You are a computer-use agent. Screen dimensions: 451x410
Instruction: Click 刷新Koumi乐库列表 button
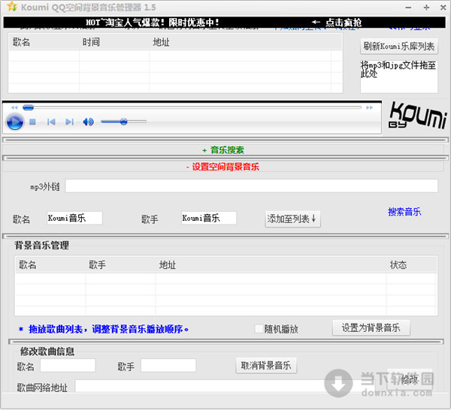pos(399,47)
